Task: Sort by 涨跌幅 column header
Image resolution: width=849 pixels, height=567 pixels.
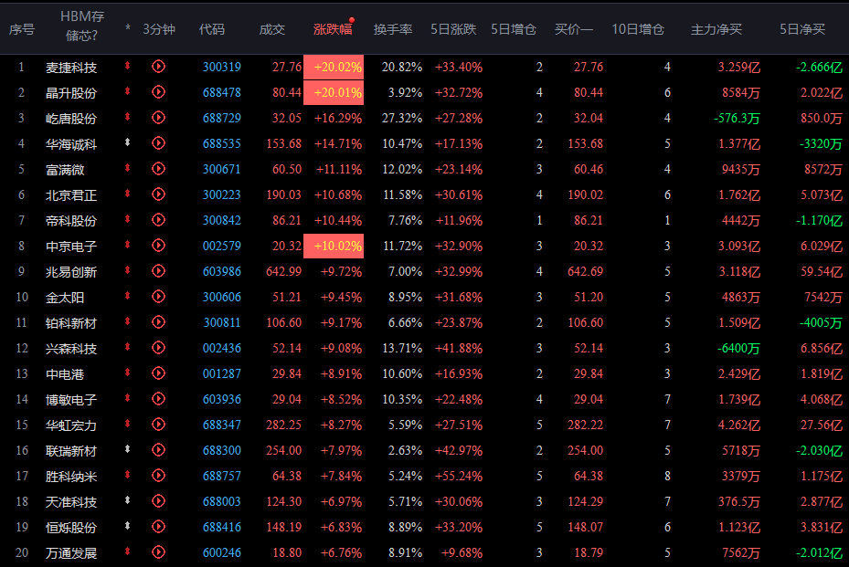Action: pyautogui.click(x=333, y=29)
